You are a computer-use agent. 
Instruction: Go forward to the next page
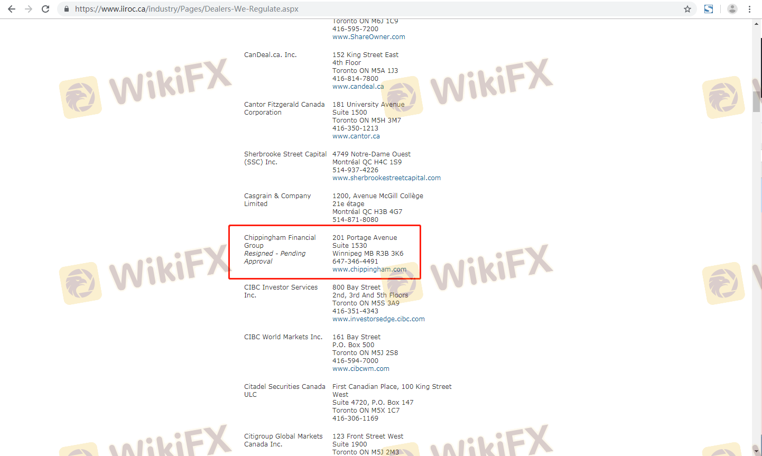(29, 9)
